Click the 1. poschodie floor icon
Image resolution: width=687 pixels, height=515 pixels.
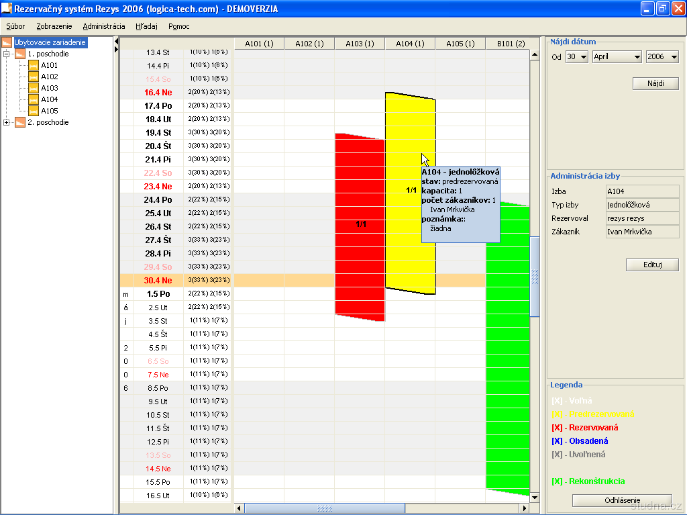point(20,54)
